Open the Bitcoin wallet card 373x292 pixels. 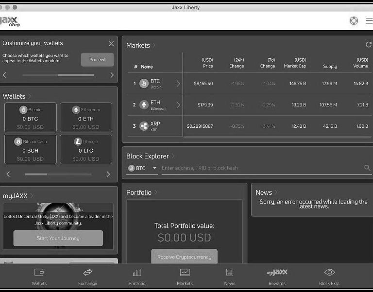tap(31, 117)
